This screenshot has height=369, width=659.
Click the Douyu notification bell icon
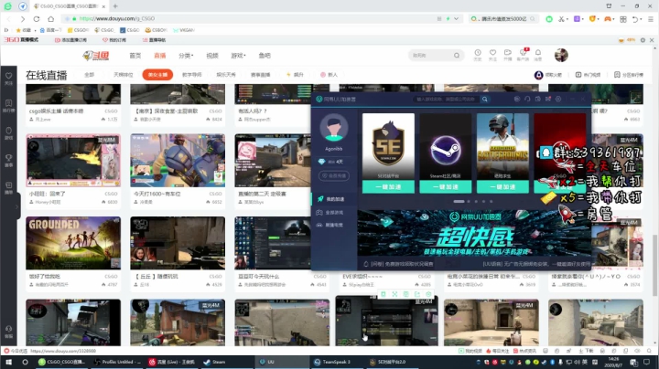[538, 53]
